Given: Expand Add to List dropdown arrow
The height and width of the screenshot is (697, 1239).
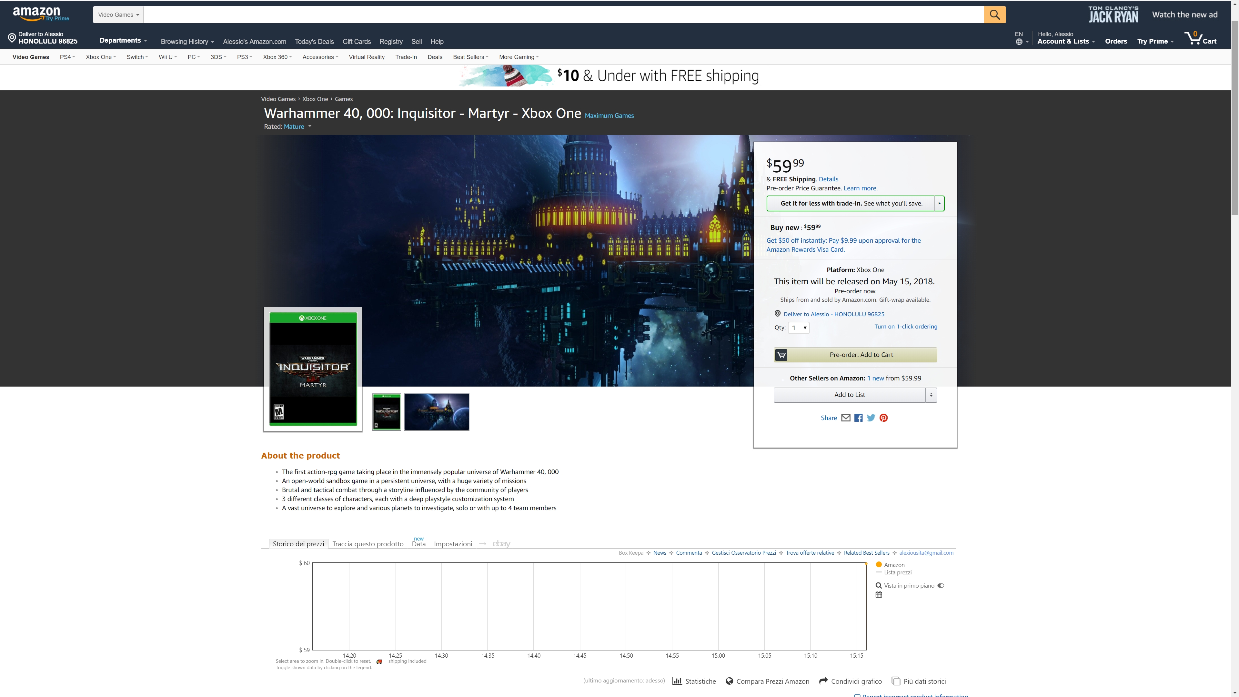Looking at the screenshot, I should pos(931,395).
